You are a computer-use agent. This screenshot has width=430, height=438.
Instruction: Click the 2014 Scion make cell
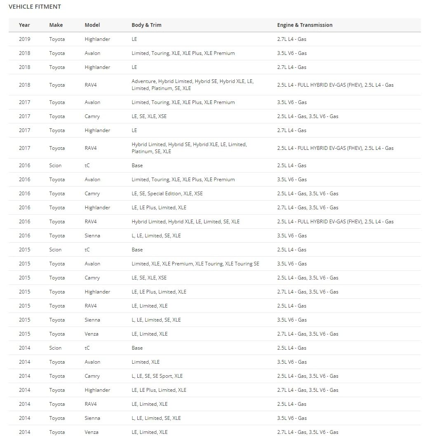(55, 348)
